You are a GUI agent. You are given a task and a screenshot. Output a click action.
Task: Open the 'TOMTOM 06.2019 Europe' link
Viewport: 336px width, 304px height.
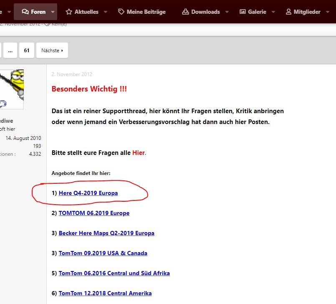tap(94, 213)
